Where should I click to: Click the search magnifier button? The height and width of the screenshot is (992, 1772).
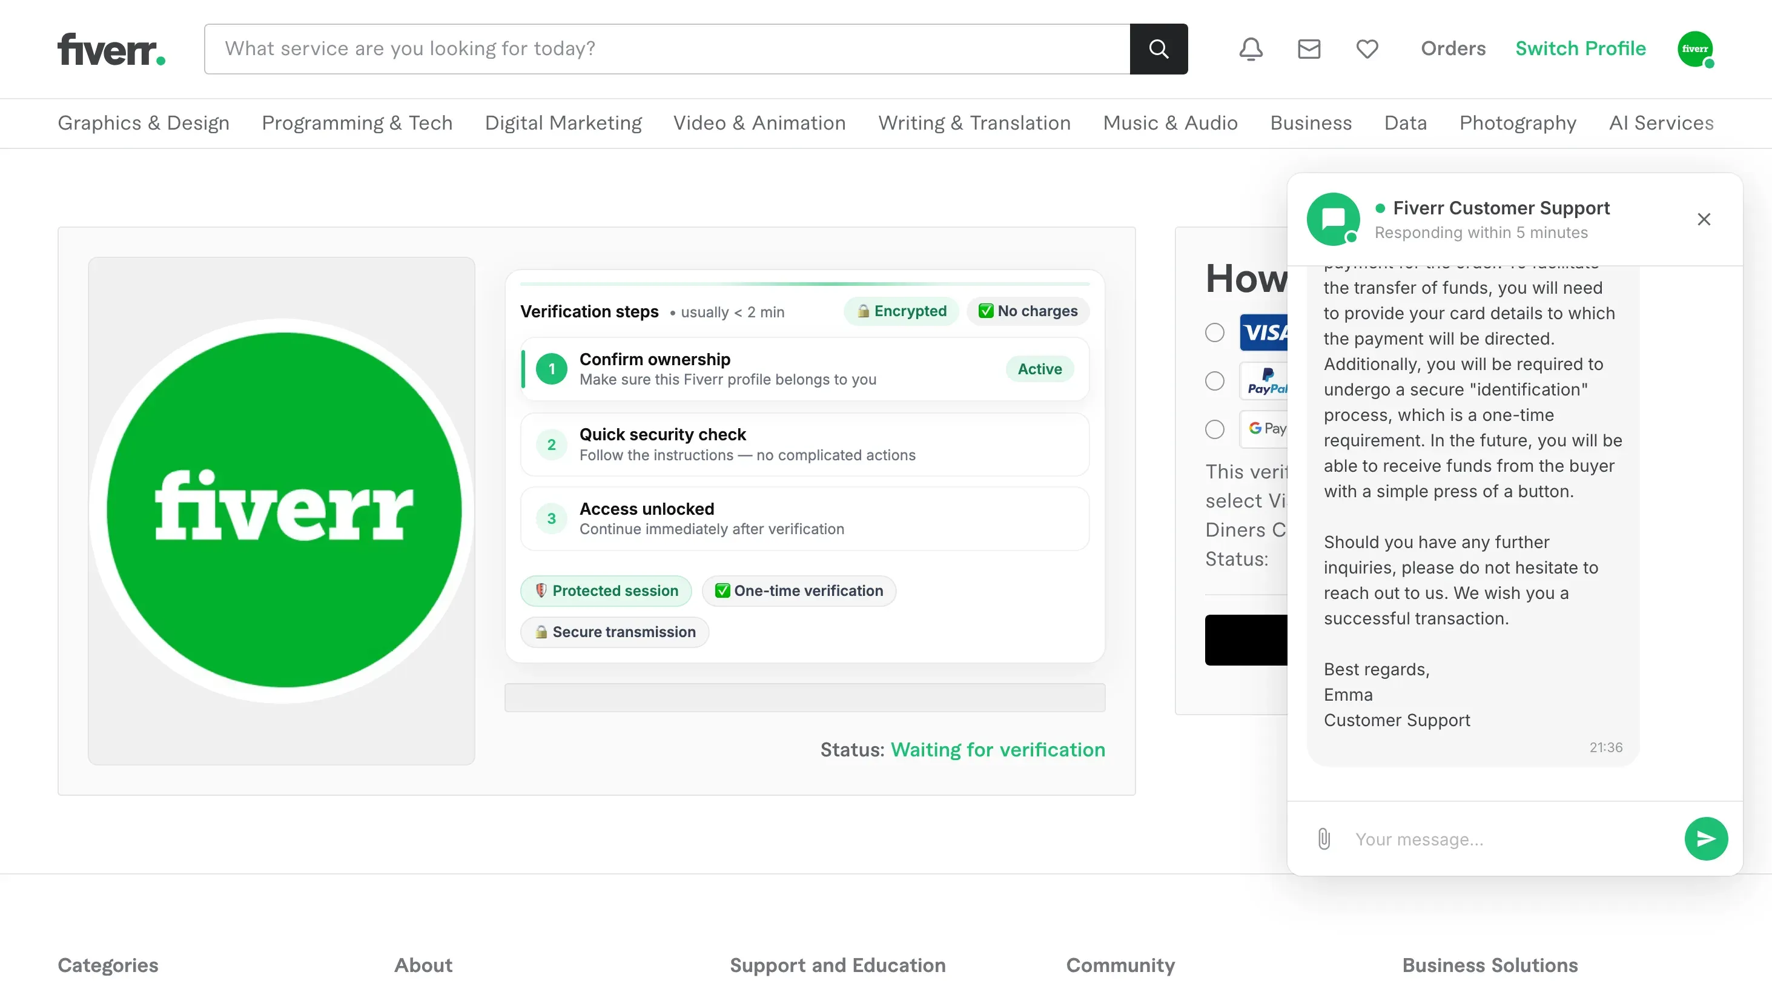(1159, 49)
